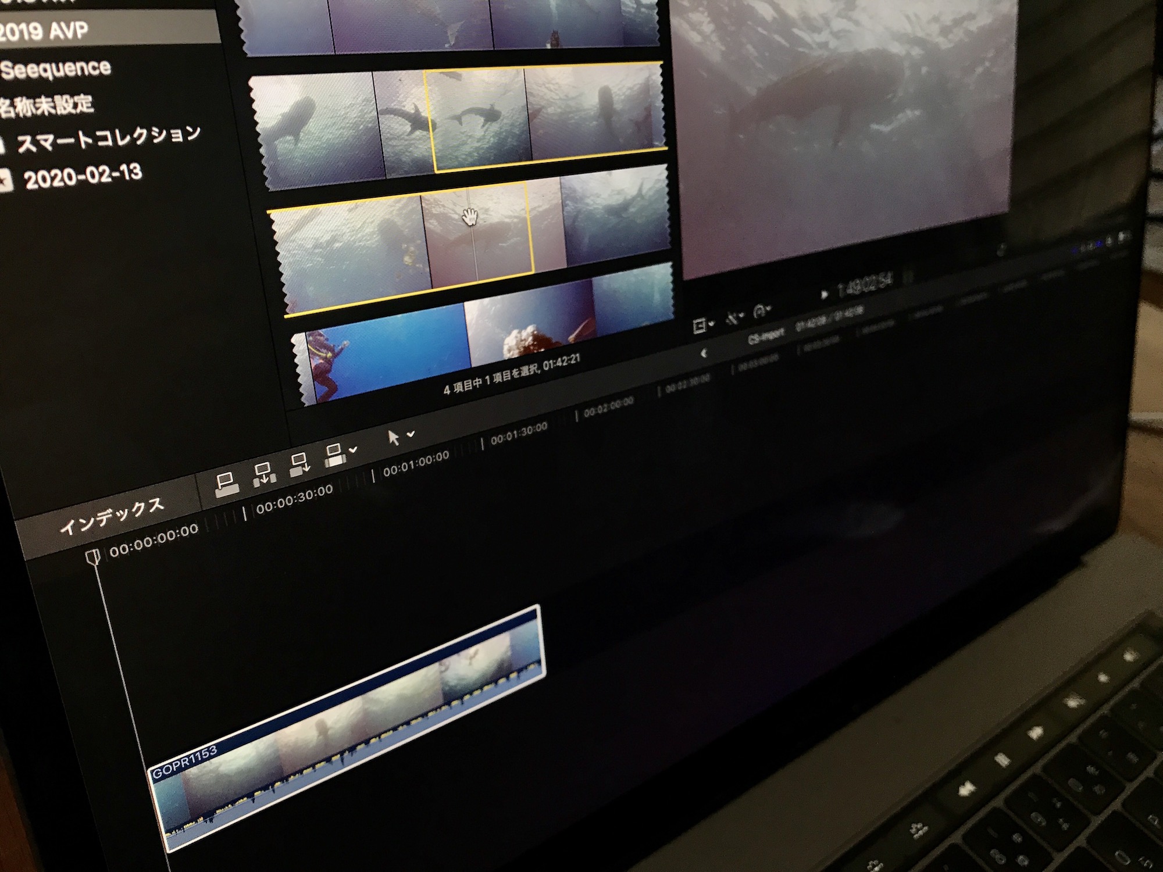Go back in timeline history arrow
Screen dimensions: 1163x872
click(704, 353)
